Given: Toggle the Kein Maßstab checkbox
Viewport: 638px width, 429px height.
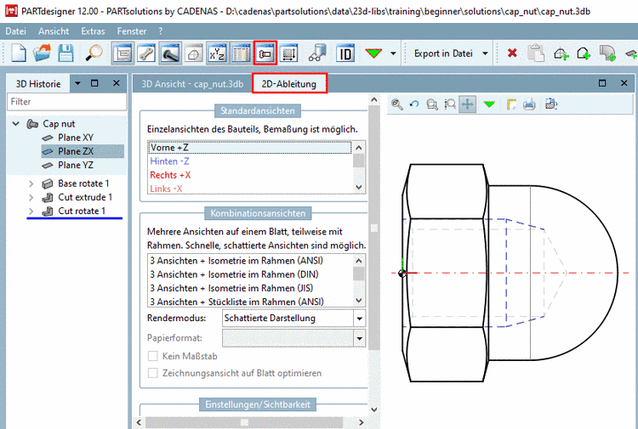Looking at the screenshot, I should tap(154, 356).
